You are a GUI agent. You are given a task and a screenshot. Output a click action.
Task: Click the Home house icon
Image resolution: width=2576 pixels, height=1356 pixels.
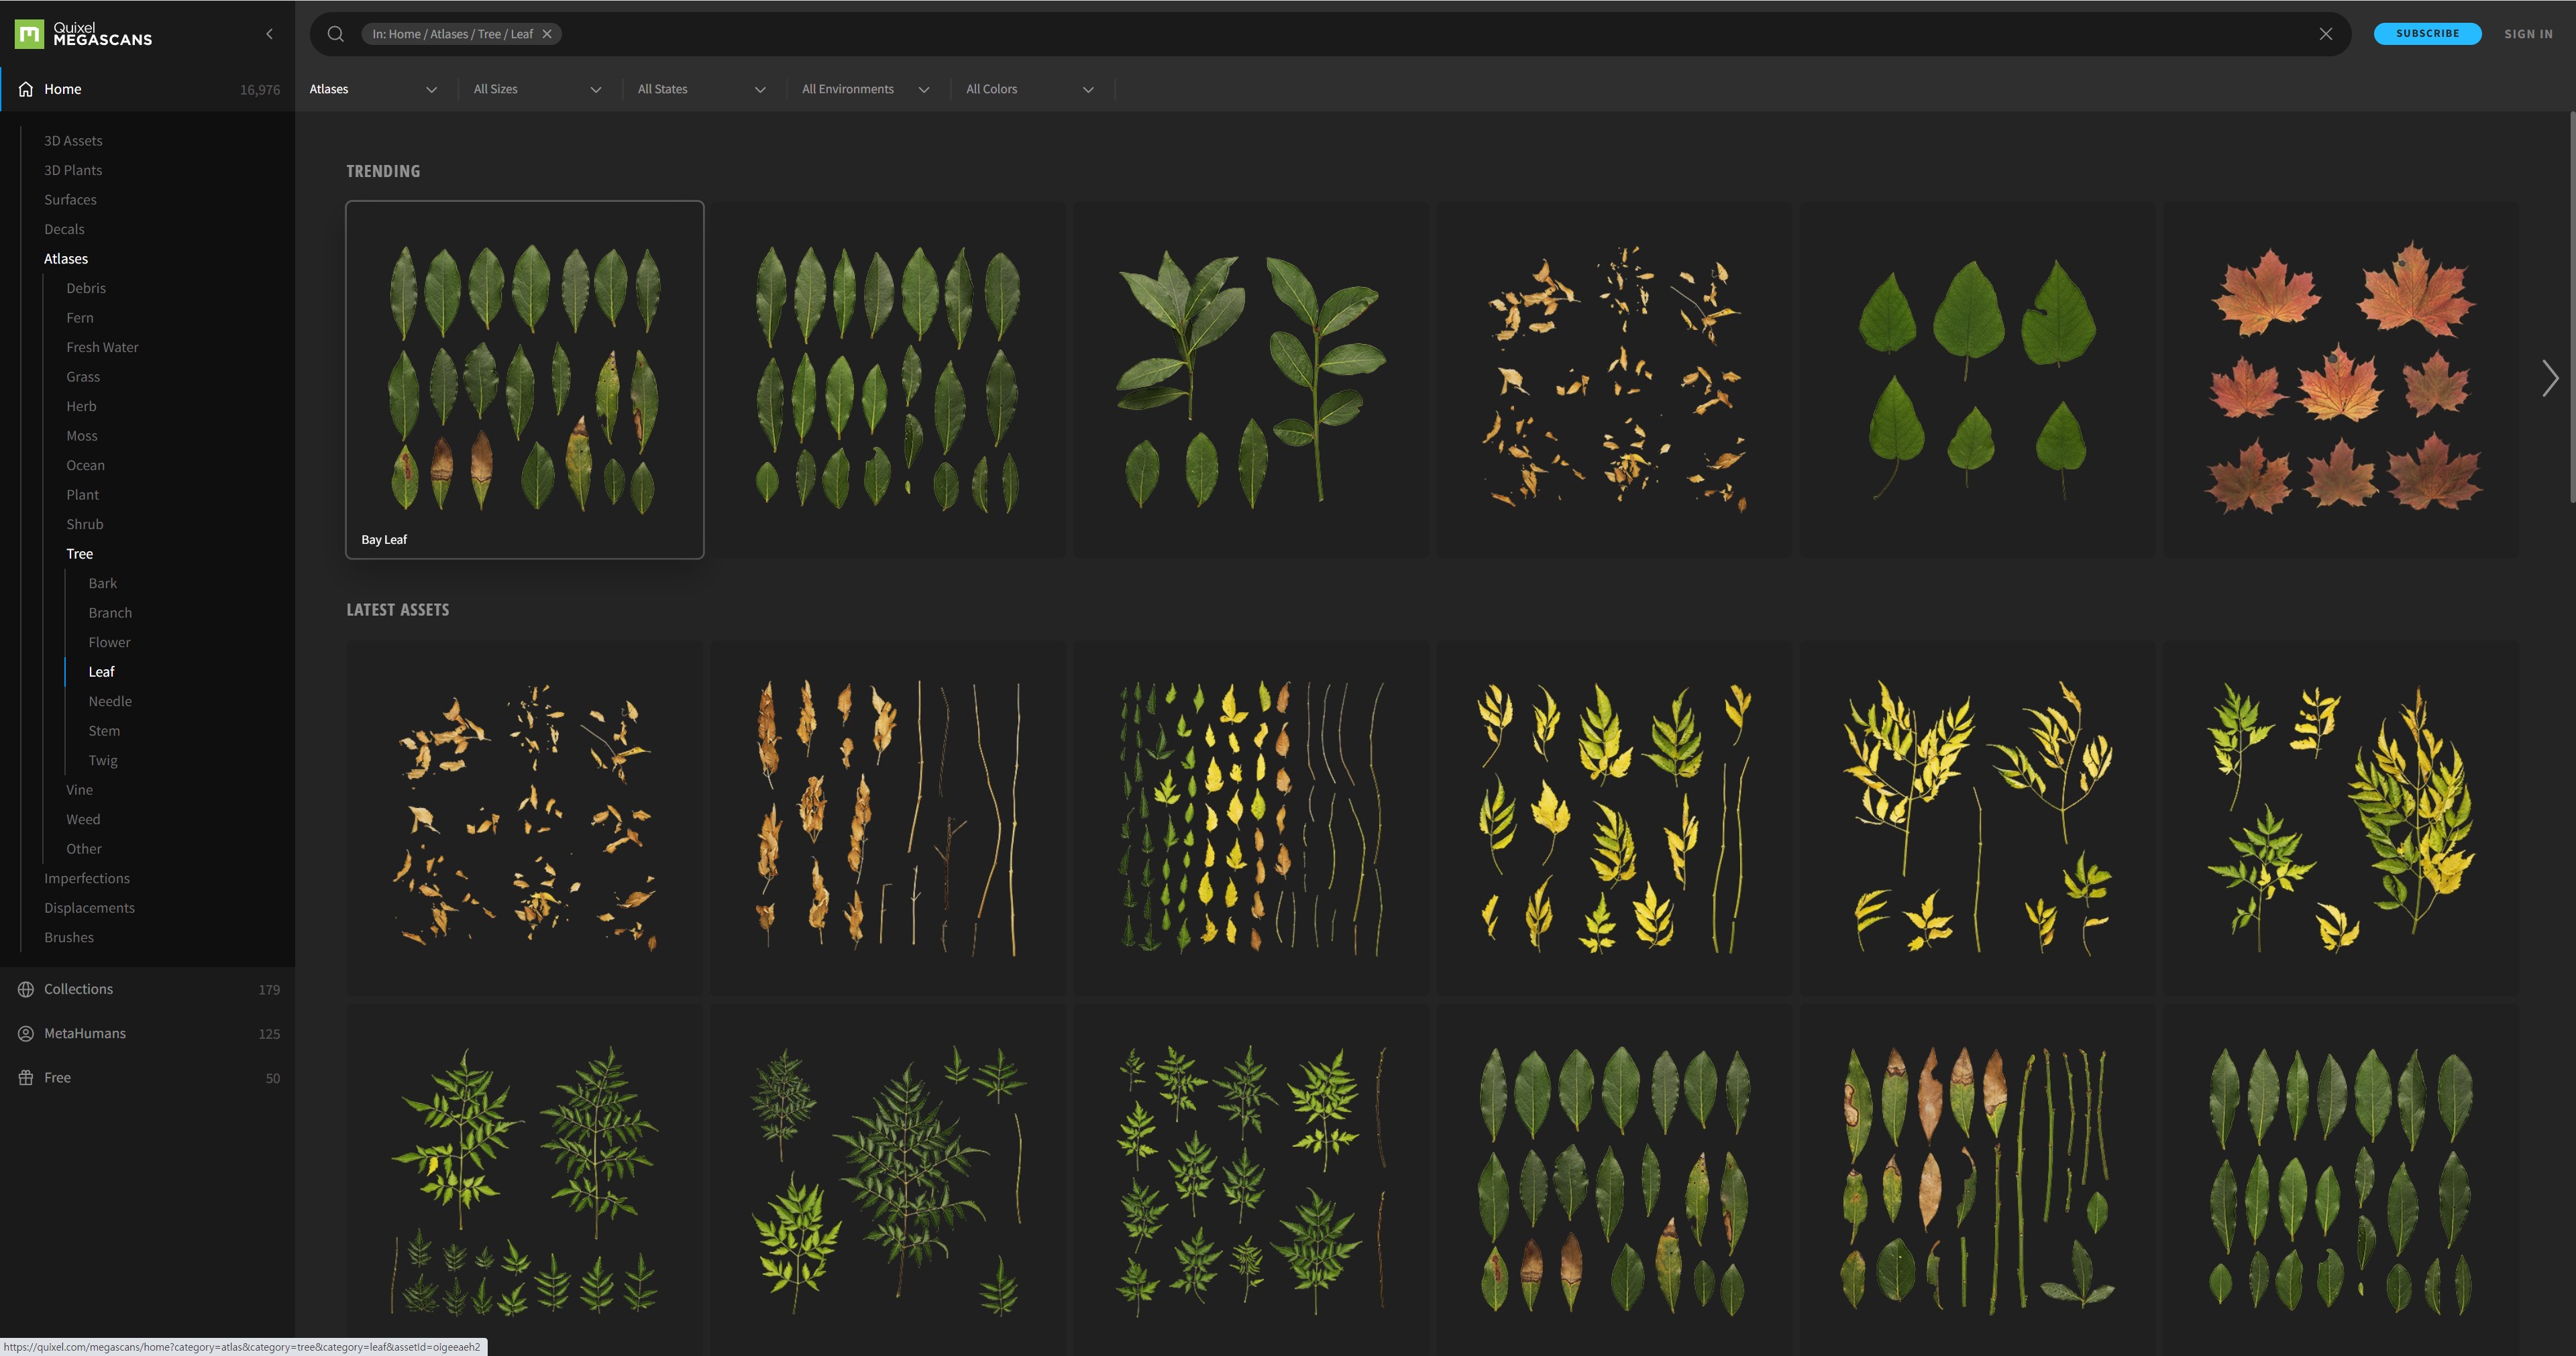pyautogui.click(x=26, y=89)
